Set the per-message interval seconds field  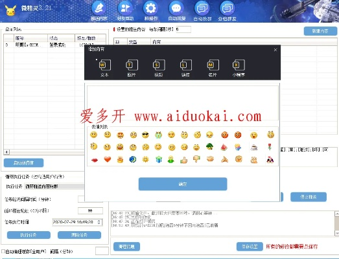pyautogui.click(x=183, y=29)
